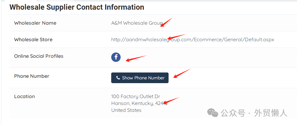Open the aandmwholesalegroup.com store link
Screen dimensions: 297x125
coord(192,40)
